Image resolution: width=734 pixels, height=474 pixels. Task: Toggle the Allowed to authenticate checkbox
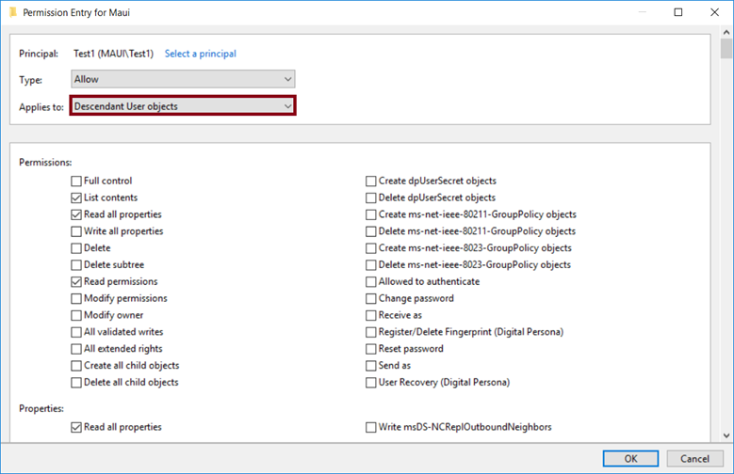coord(371,281)
